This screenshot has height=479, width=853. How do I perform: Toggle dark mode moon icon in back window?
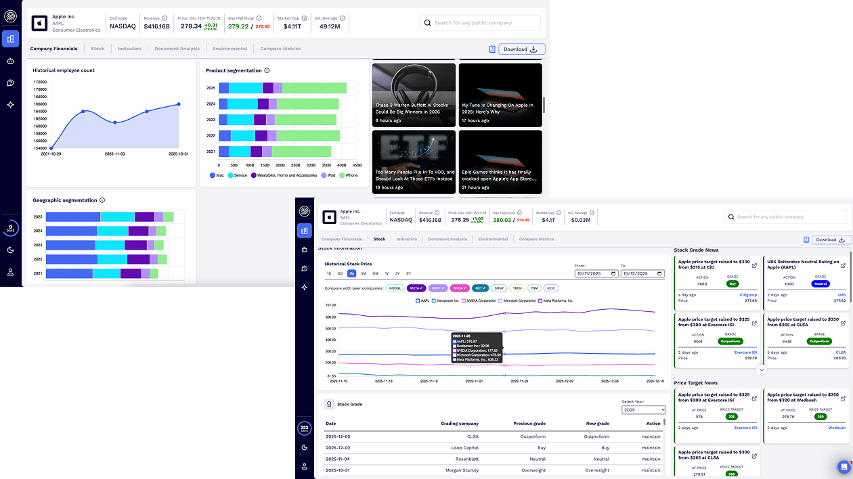point(10,250)
